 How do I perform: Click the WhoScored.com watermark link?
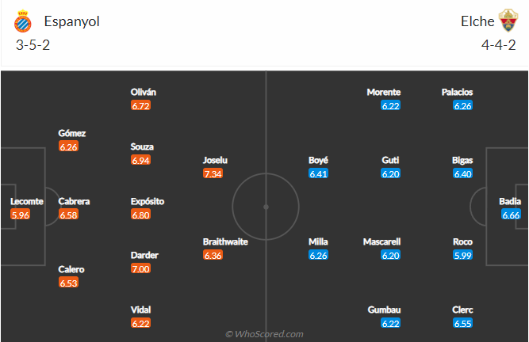coord(264,334)
